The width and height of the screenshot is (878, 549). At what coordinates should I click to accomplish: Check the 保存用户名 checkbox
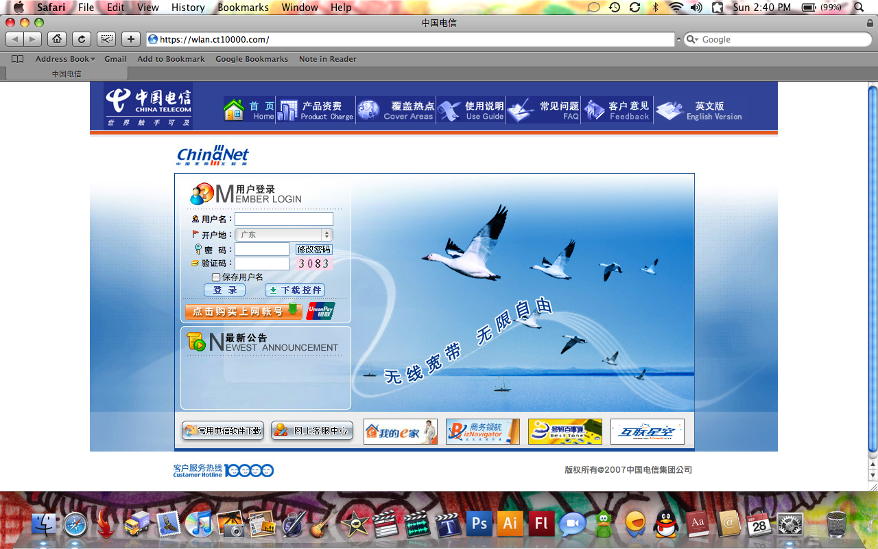tap(216, 277)
